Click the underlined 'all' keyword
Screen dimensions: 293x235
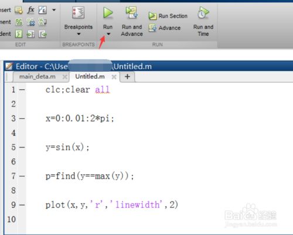pos(103,90)
